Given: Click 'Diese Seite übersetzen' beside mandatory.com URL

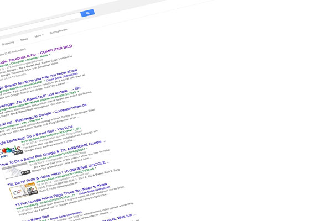Looking at the screenshot, I should coord(95,190).
